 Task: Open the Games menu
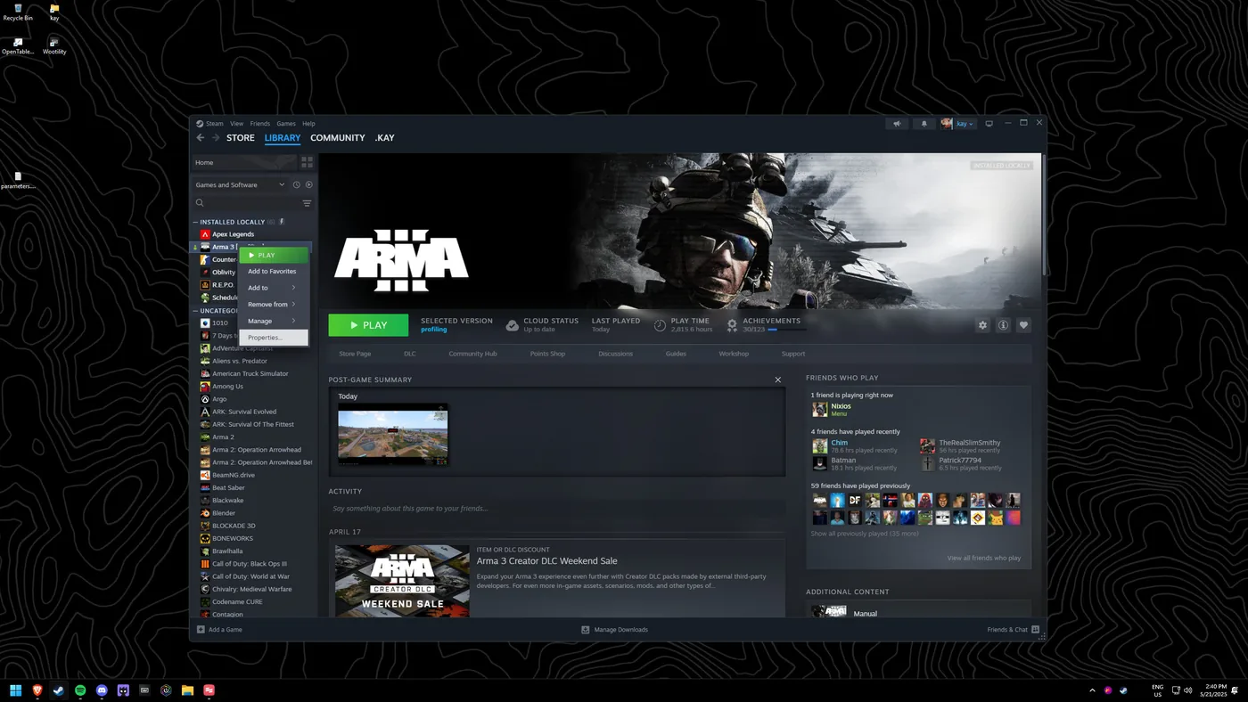click(x=285, y=124)
